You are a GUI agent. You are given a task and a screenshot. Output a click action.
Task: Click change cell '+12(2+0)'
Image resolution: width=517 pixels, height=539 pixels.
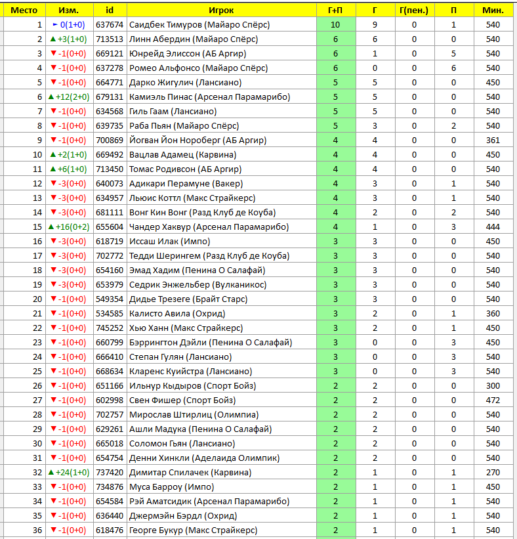pos(70,97)
